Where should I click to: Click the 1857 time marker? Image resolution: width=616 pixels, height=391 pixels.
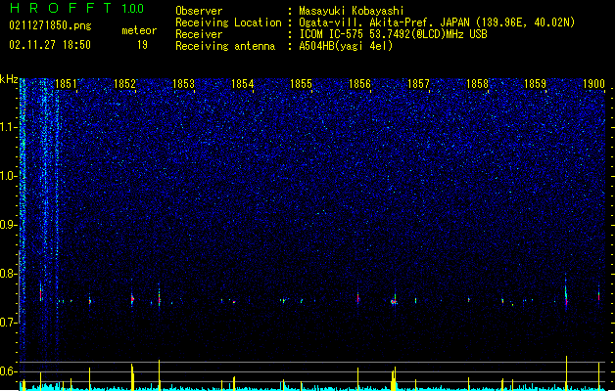[x=418, y=84]
